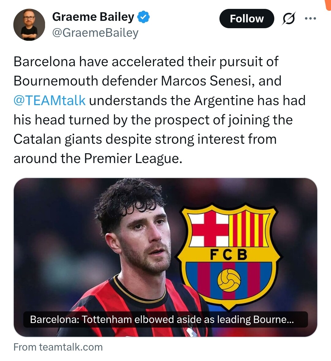Click the 'From teamtalk.com' source link
Viewport: 331px width, 361px height.
tap(58, 347)
